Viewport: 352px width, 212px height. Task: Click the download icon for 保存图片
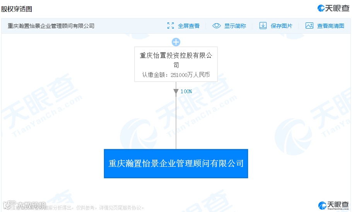[263, 26]
